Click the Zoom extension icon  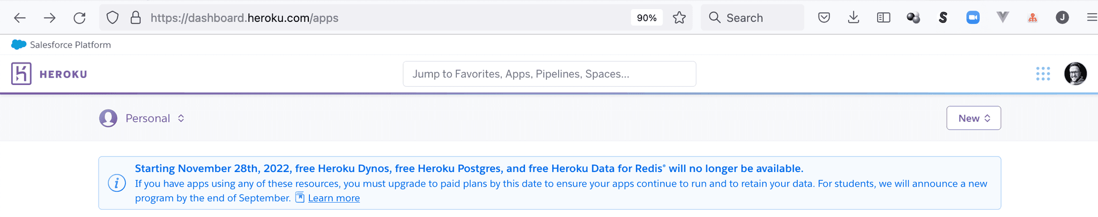click(x=973, y=18)
